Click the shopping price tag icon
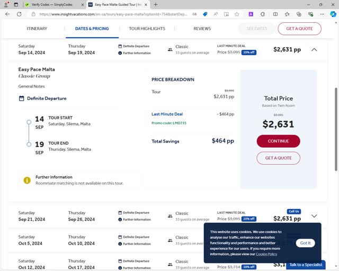The height and width of the screenshot is (271, 339). 205,14
